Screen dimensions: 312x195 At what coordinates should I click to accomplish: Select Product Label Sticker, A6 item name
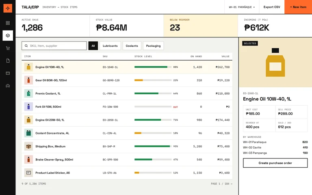click(53, 173)
